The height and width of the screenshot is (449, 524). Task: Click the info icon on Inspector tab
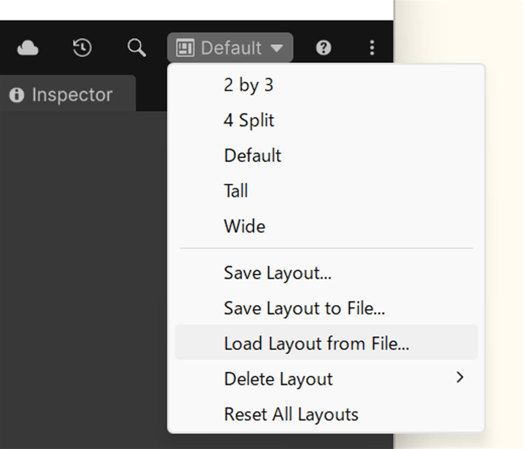(17, 95)
